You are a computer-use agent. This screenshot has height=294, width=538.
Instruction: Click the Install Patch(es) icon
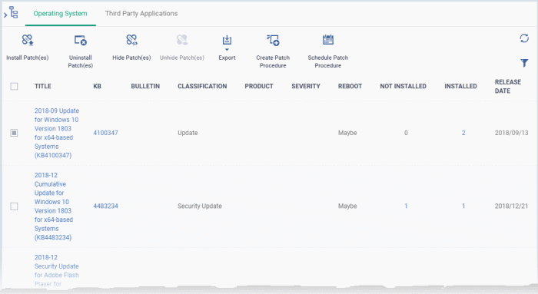pos(28,40)
